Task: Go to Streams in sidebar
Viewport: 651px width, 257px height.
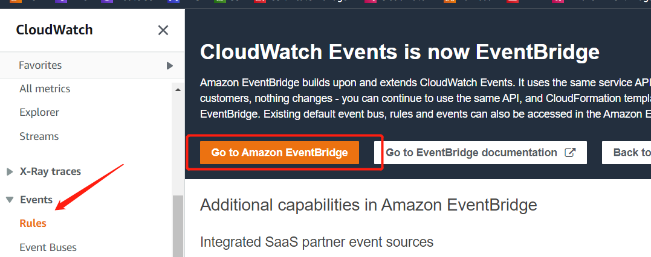Action: click(x=39, y=136)
